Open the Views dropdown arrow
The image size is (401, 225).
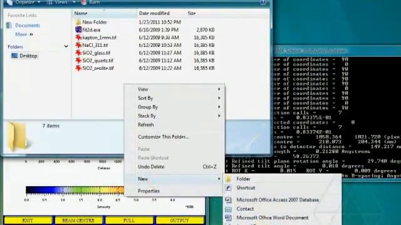74,2
